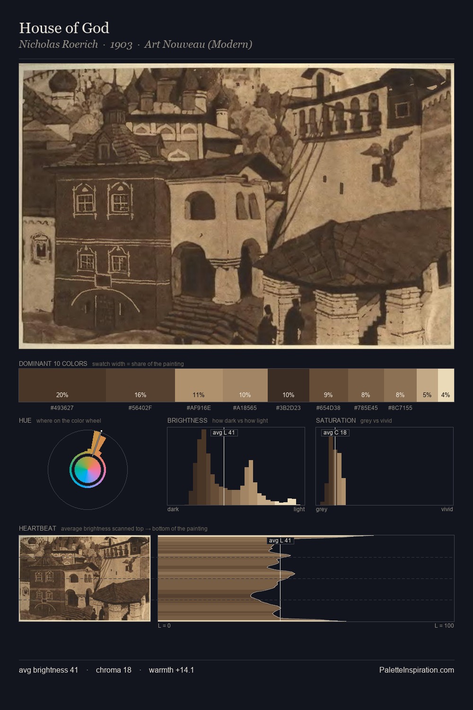Select the 16% swatch #56402F

tap(140, 385)
